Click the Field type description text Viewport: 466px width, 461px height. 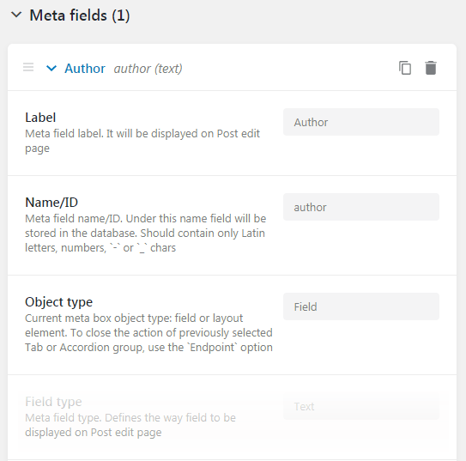[130, 425]
